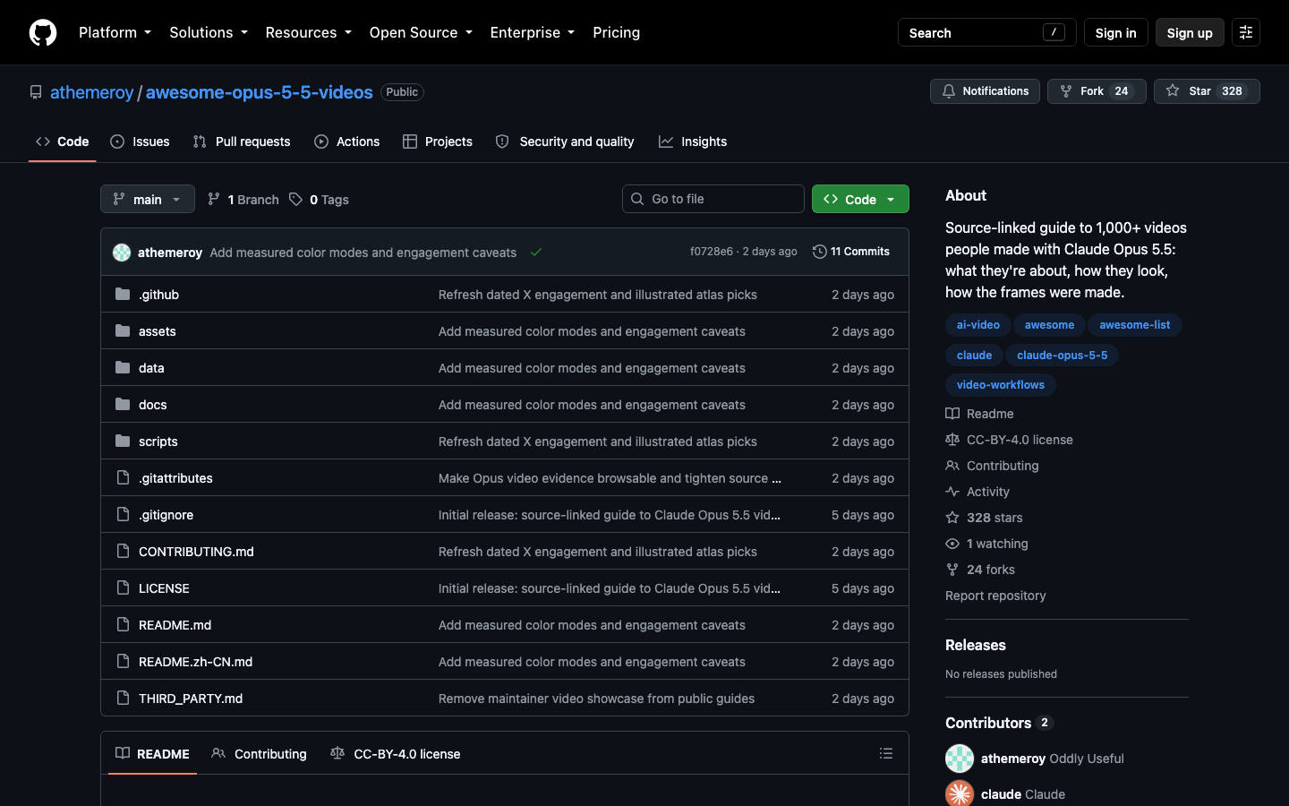Open the GitHub homepage via the logo icon
This screenshot has height=806, width=1289.
click(43, 32)
